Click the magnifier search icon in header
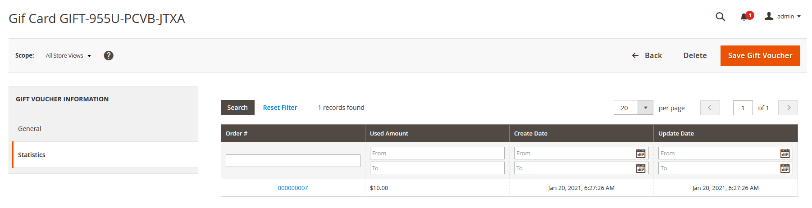Image resolution: width=812 pixels, height=208 pixels. point(720,17)
